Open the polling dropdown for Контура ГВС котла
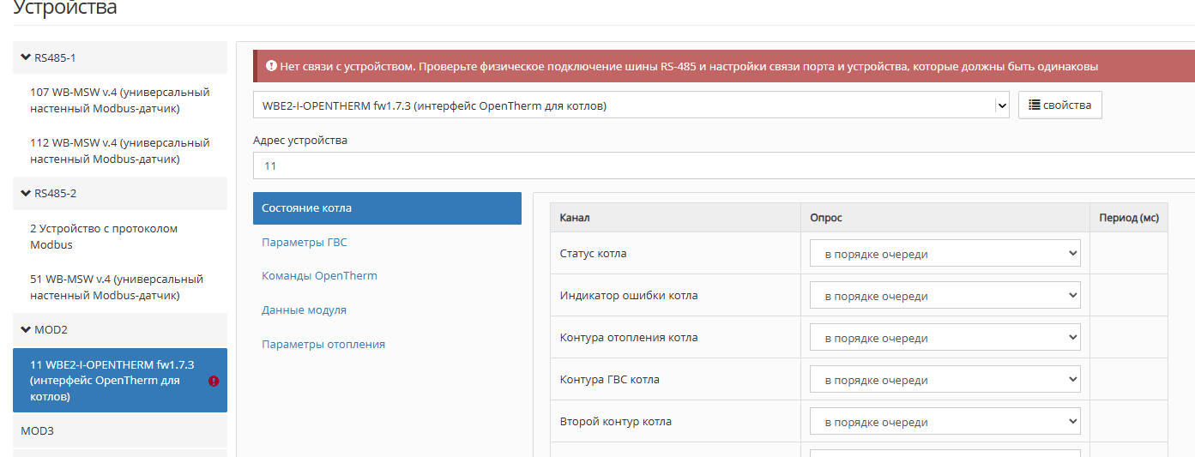1195x457 pixels. [945, 380]
